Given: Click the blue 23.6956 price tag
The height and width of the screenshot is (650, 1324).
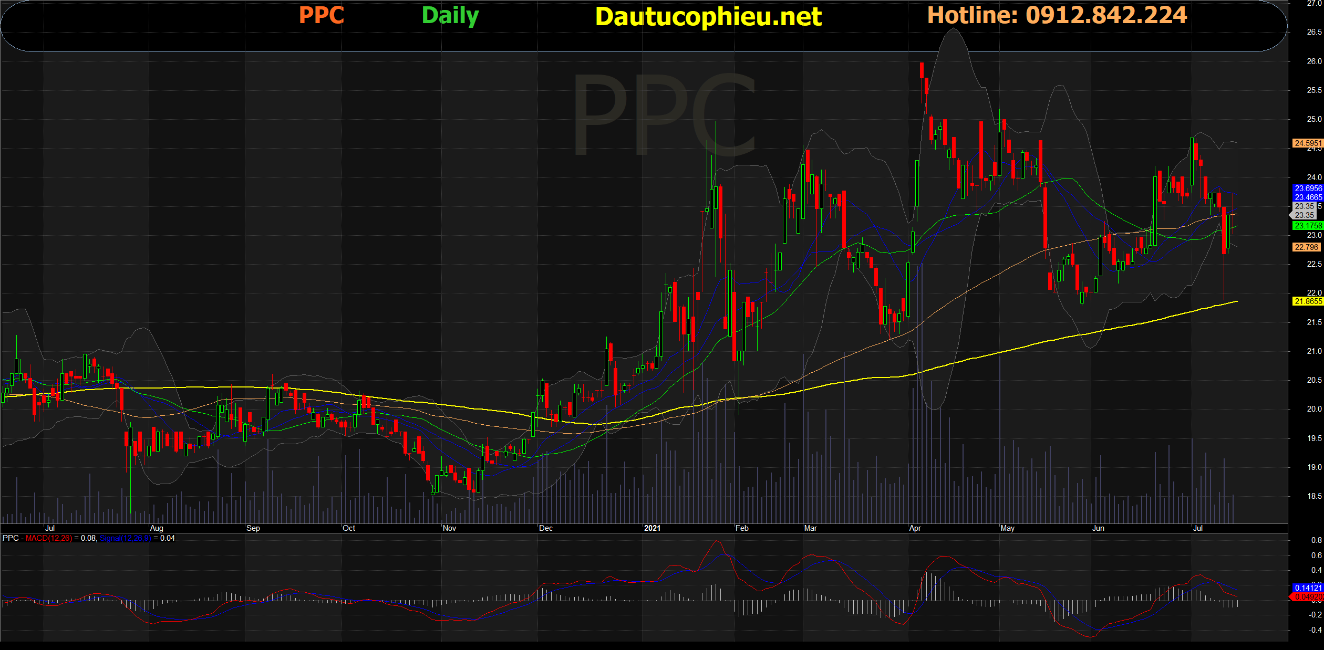Looking at the screenshot, I should (1308, 188).
